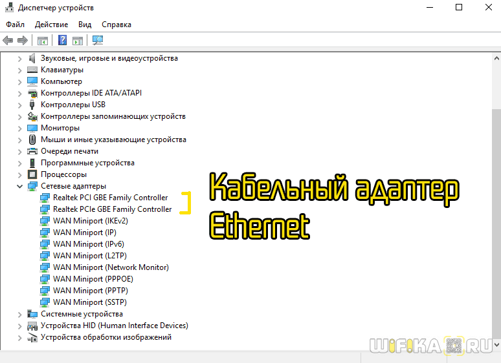Select Realtek PCI GBE Family Controller
This screenshot has width=501, height=363.
click(110, 198)
